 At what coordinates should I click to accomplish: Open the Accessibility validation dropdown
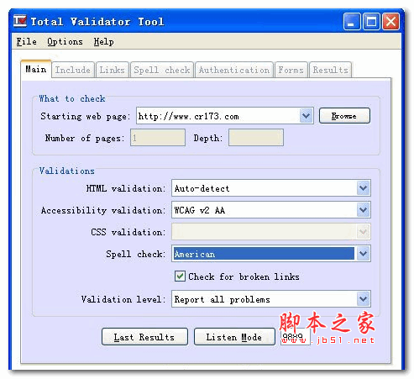[271, 210]
